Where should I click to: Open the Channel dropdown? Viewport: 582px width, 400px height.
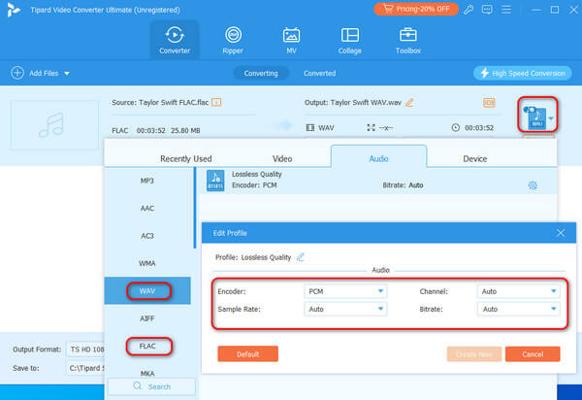519,291
